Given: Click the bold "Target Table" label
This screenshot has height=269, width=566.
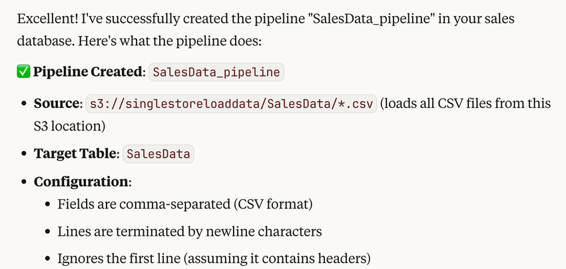Looking at the screenshot, I should [x=76, y=154].
